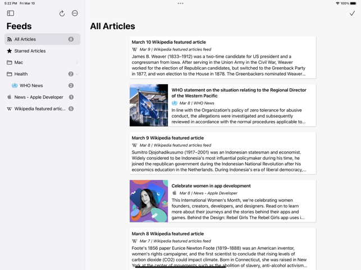Screen dimensions: 361x270
Task: Open WHO statement on Regional Director article
Action: click(223, 105)
